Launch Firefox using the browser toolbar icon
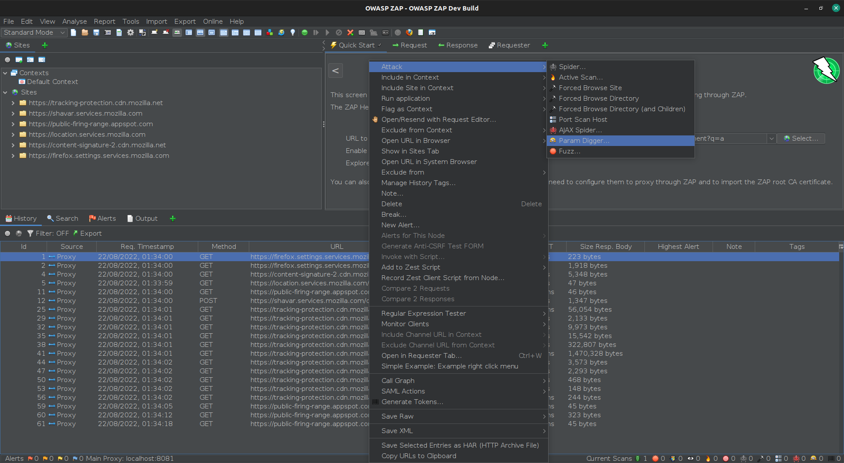The image size is (844, 463). tap(409, 32)
